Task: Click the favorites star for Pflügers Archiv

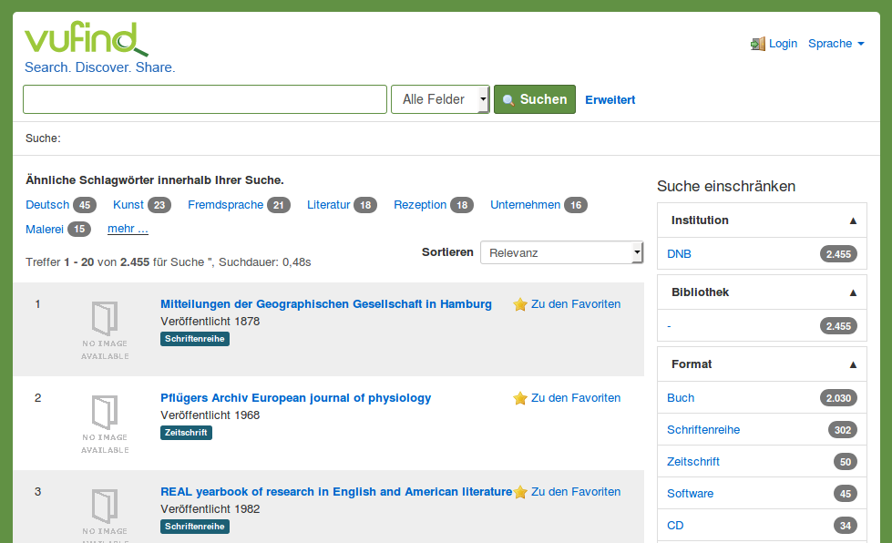Action: click(x=520, y=398)
